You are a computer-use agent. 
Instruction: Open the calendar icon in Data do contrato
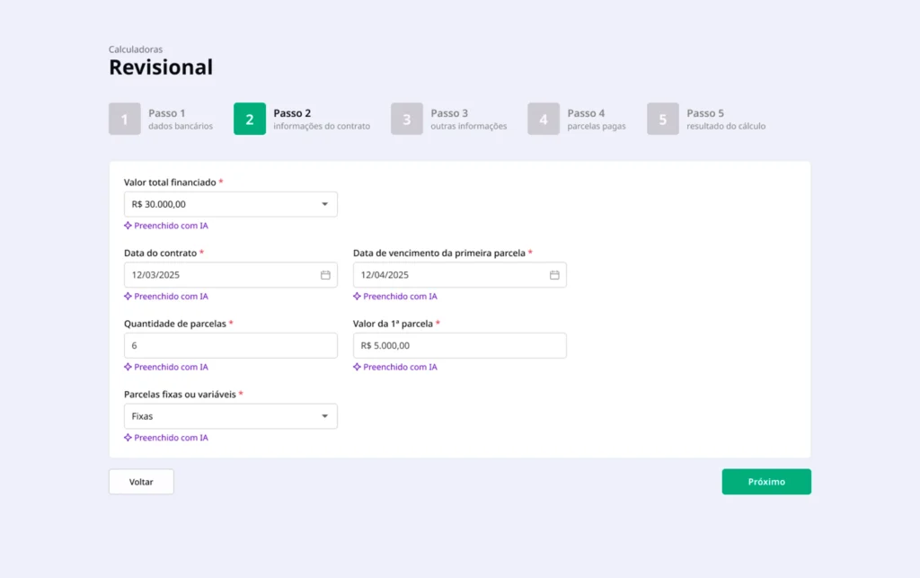click(x=325, y=275)
